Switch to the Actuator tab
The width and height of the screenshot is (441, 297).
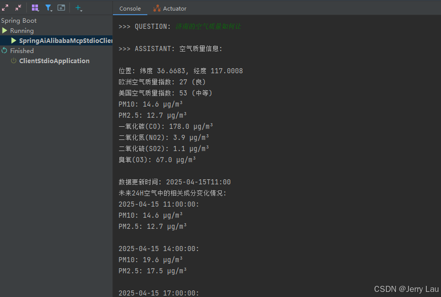coord(170,9)
